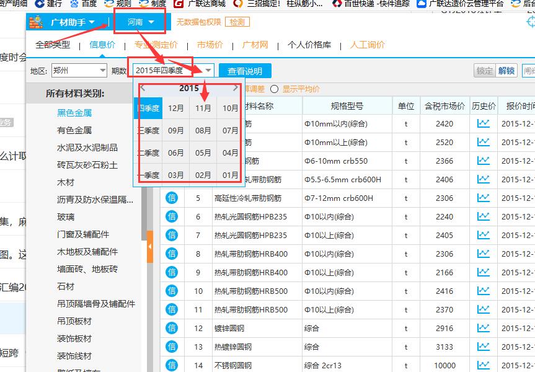The image size is (535, 372).
Task: Click the 锁定 button
Action: coord(485,71)
